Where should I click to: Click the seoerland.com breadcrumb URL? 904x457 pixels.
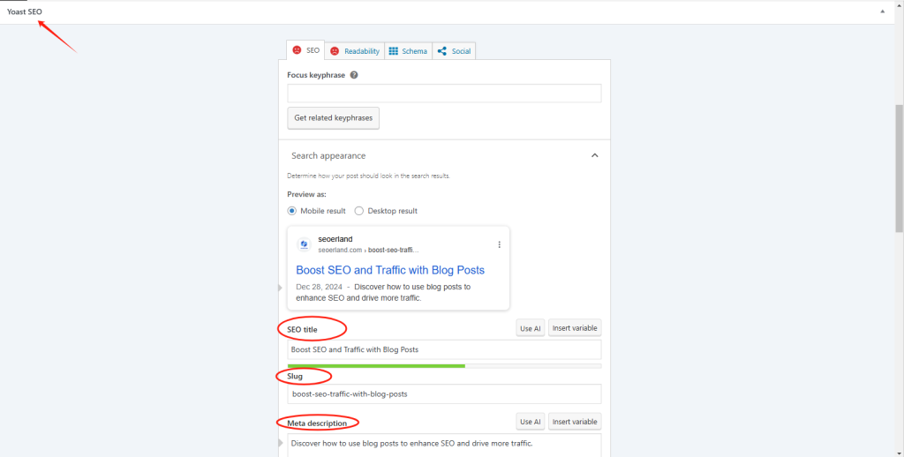tap(368, 250)
